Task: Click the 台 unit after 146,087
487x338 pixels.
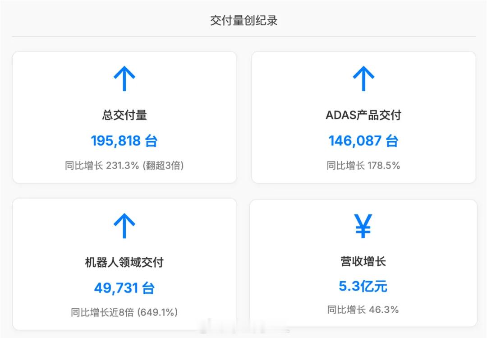Action: [x=392, y=141]
